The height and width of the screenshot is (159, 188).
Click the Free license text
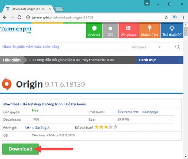pos(35,111)
